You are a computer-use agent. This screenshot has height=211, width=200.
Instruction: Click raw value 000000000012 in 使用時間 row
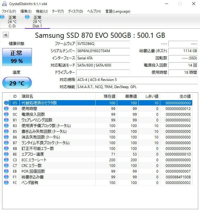point(178,108)
